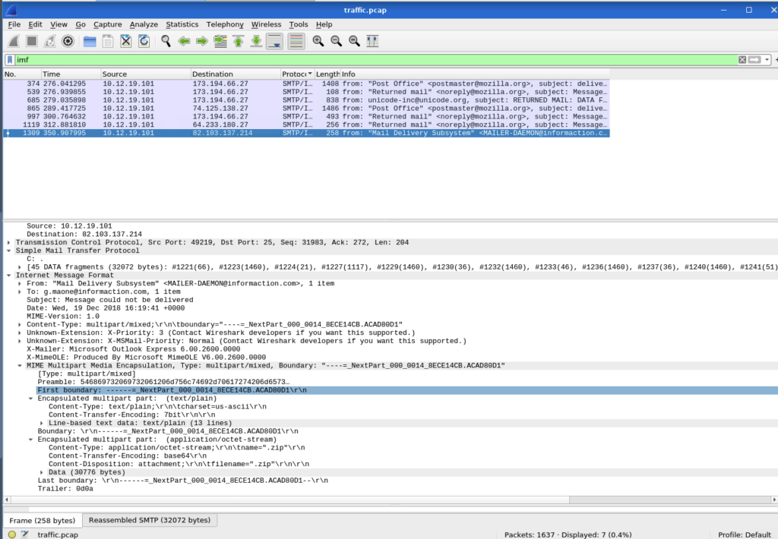The height and width of the screenshot is (539, 778).
Task: Sort by the Destination column header
Action: click(236, 74)
